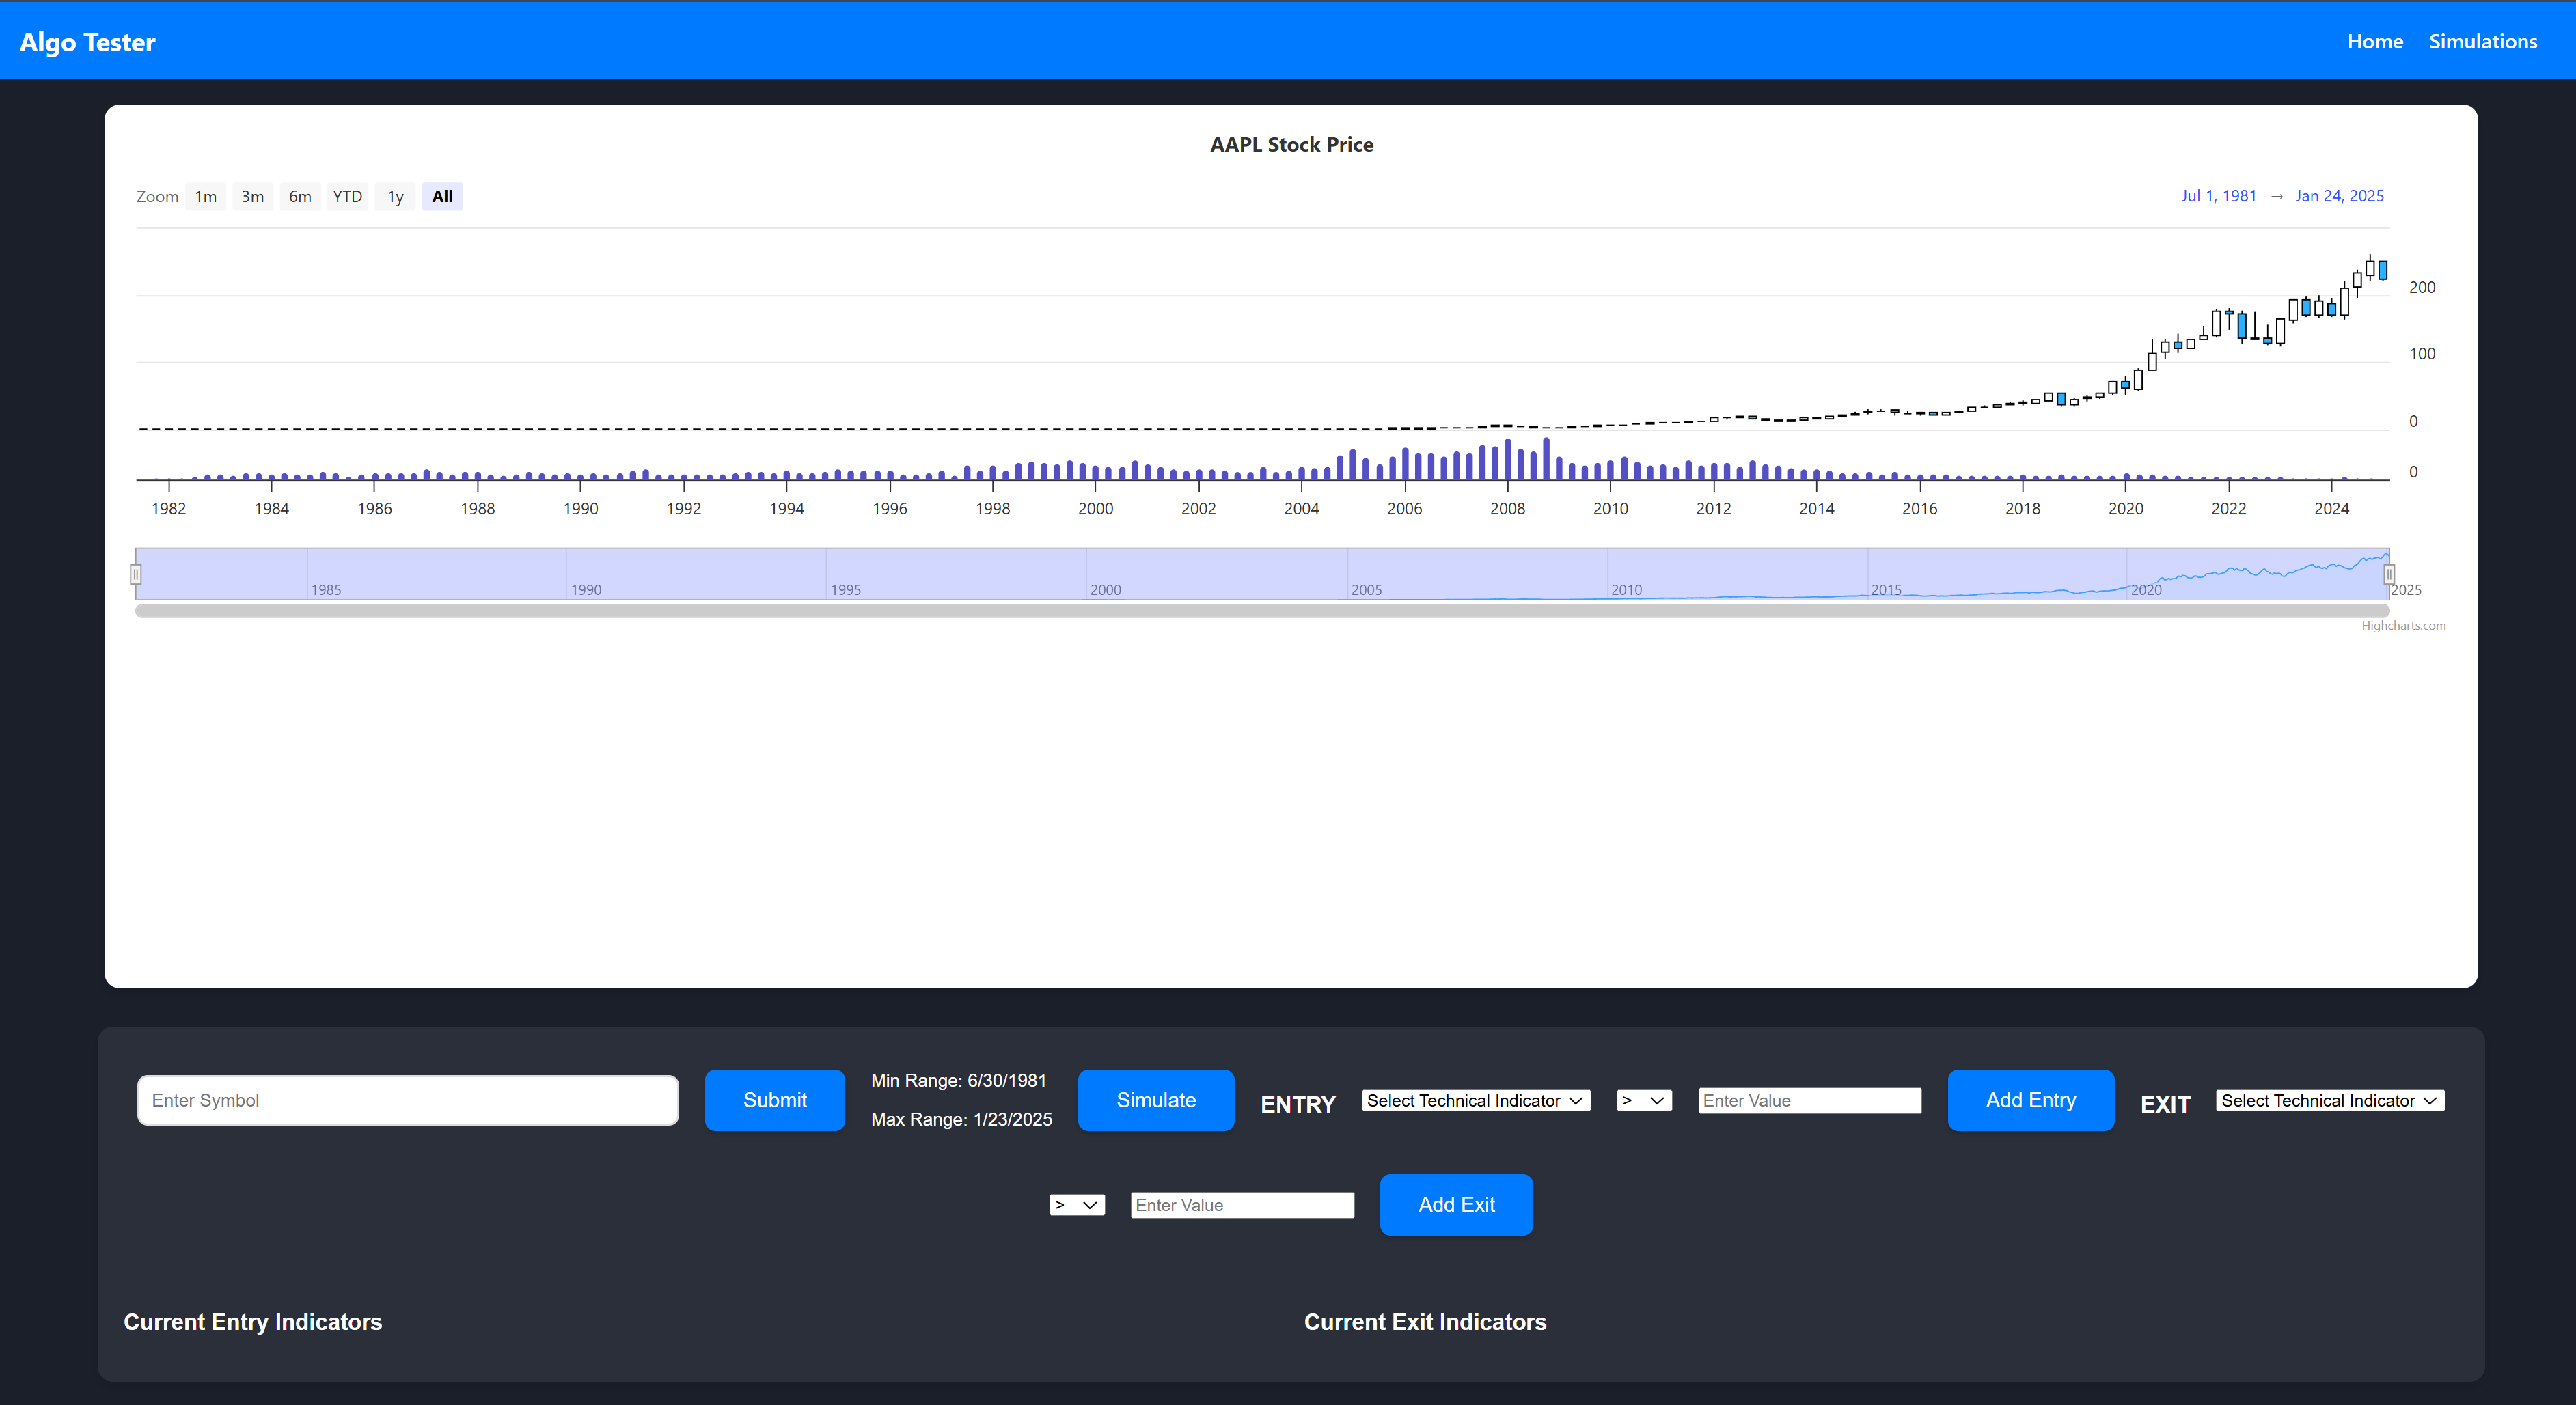This screenshot has height=1405, width=2576.
Task: Grab the left navigator handle
Action: click(x=136, y=574)
